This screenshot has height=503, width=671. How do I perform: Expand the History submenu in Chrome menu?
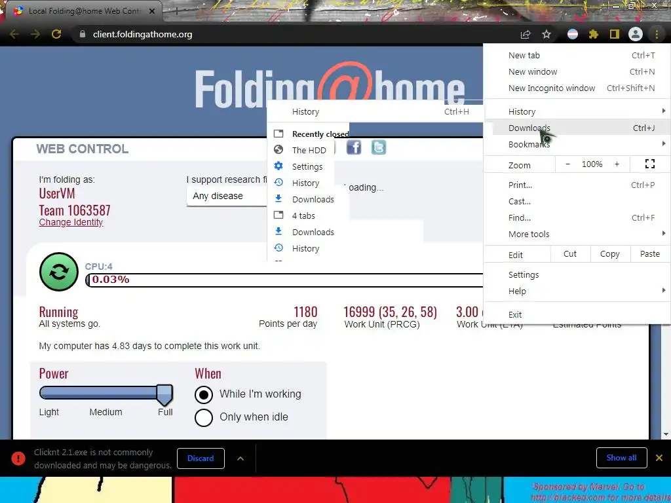(577, 111)
